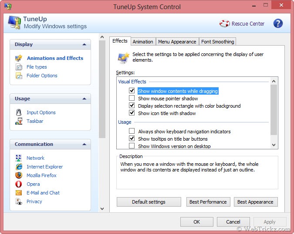The width and height of the screenshot is (294, 234).
Task: Click the Effects tab monitor star icon
Action: tap(123, 58)
